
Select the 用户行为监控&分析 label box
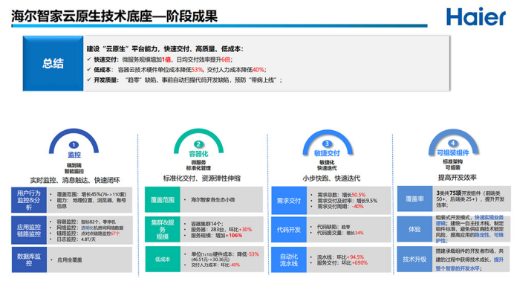coord(29,200)
